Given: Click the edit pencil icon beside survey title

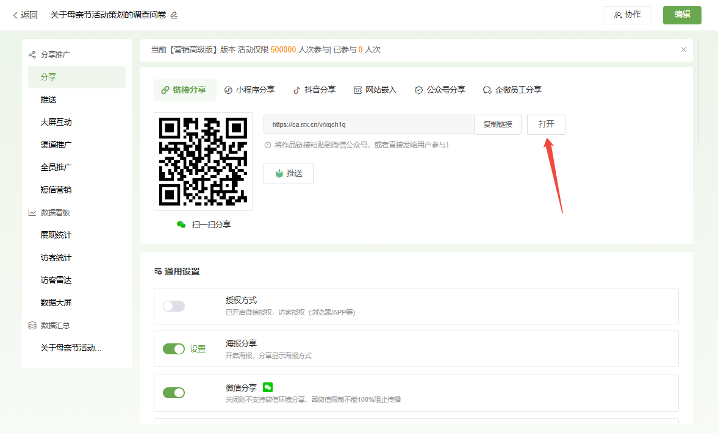Looking at the screenshot, I should pos(174,15).
